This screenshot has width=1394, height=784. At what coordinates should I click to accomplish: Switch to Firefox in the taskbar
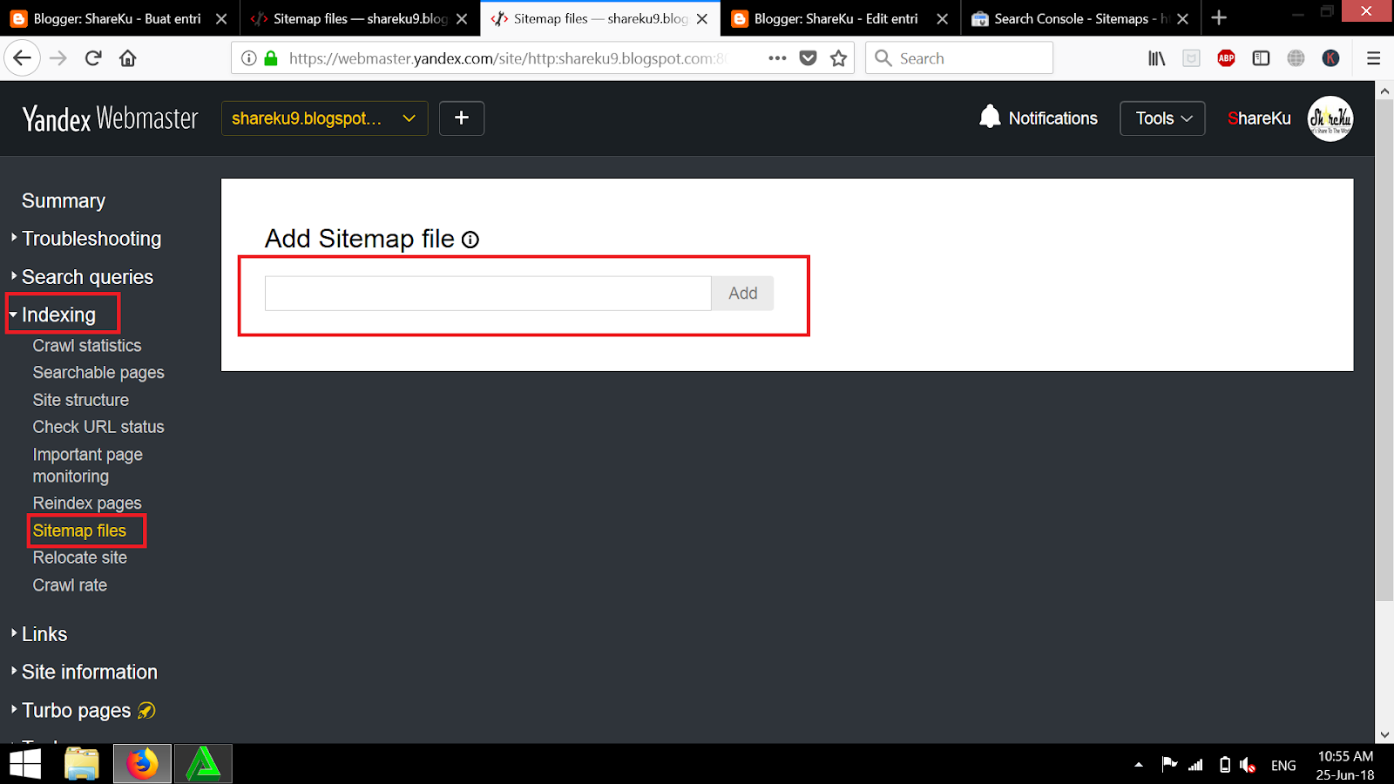[x=143, y=765]
